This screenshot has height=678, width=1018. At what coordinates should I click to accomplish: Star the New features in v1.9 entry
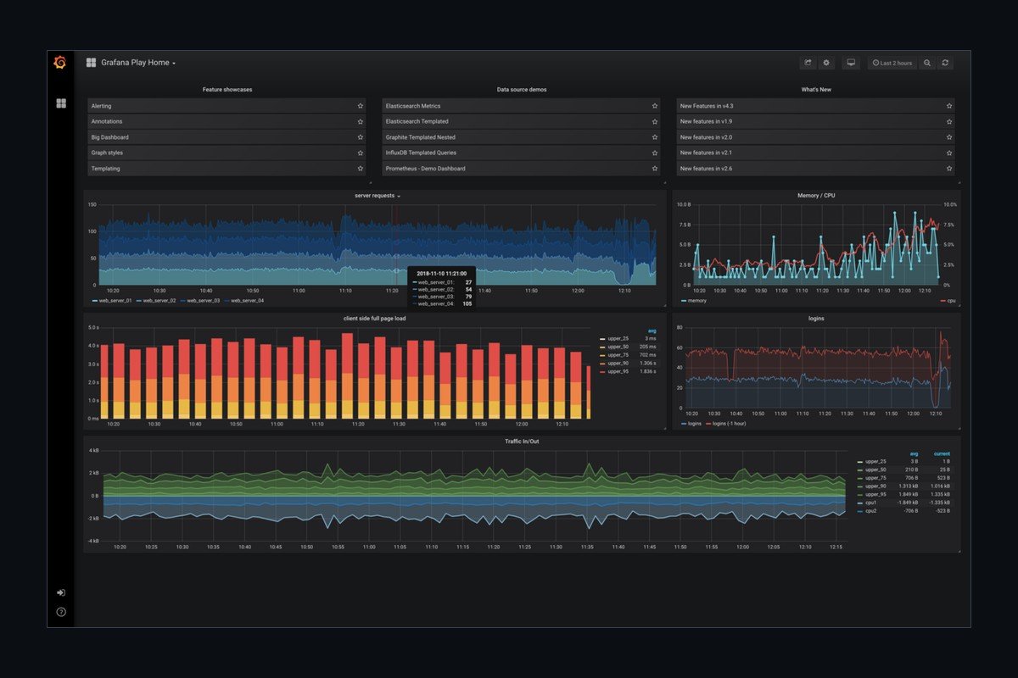949,121
